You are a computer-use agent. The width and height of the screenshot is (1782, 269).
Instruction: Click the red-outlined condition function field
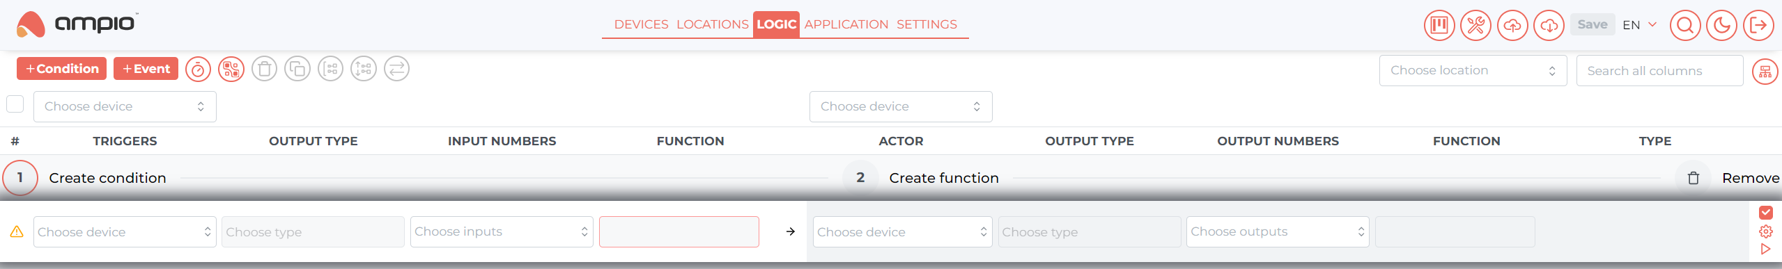click(x=679, y=231)
